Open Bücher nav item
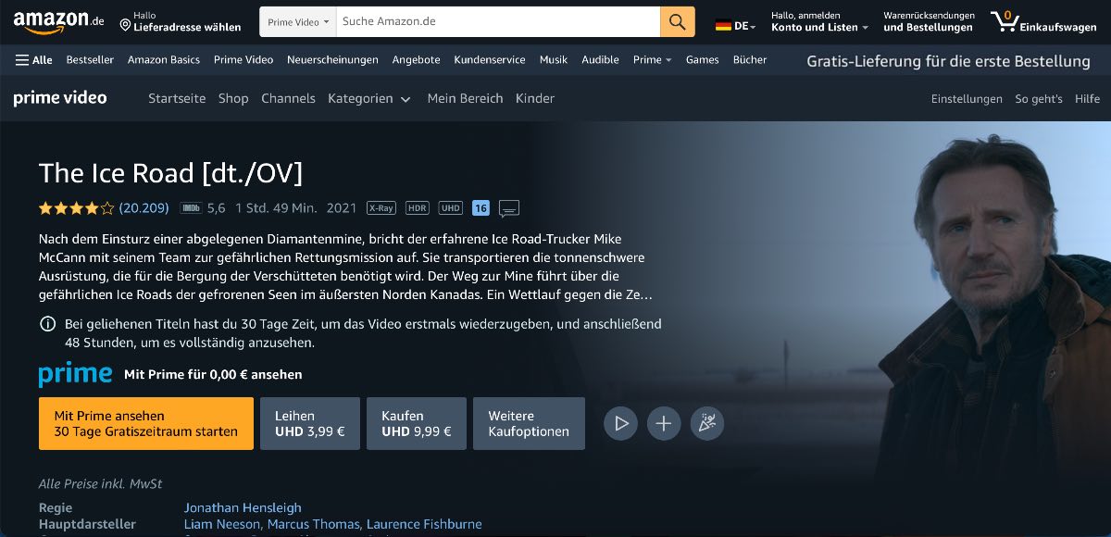Viewport: 1111px width, 537px height. coord(750,59)
